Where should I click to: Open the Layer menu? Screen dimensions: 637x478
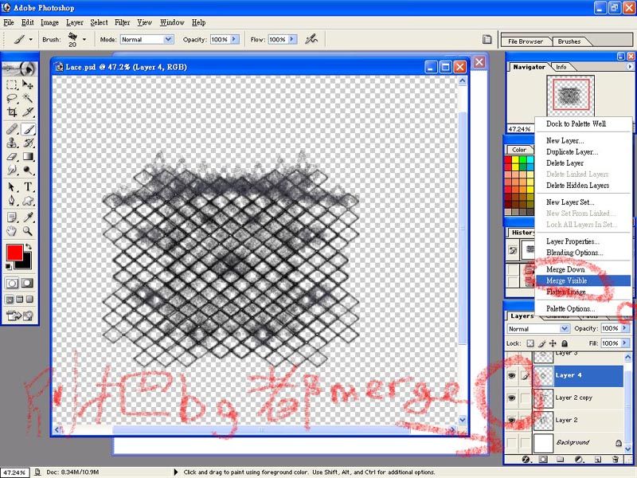pos(75,22)
